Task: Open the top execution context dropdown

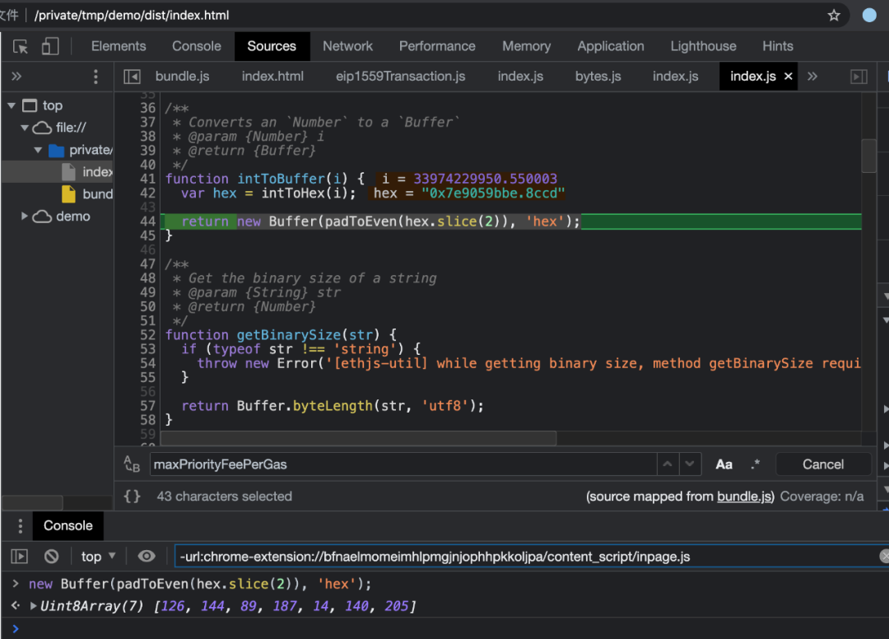Action: pos(98,557)
